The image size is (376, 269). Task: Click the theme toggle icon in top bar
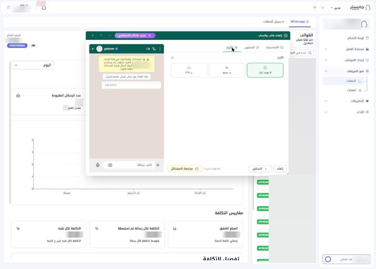[314, 8]
